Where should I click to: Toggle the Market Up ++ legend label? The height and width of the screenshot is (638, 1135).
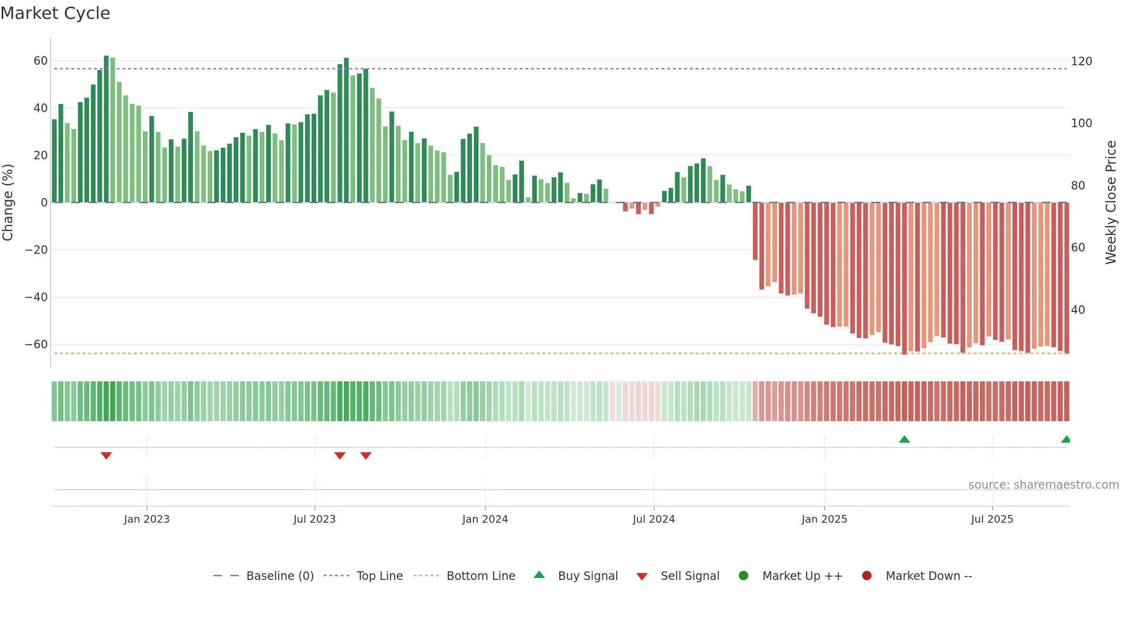803,576
